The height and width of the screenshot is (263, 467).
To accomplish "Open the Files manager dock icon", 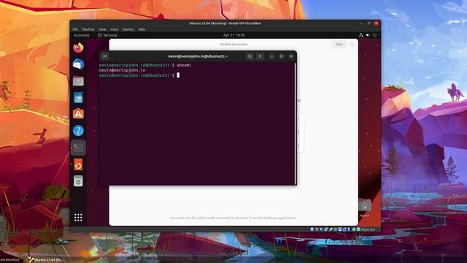I will pos(78,81).
